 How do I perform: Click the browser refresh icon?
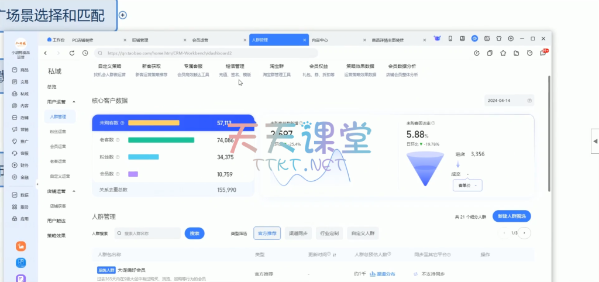(72, 53)
